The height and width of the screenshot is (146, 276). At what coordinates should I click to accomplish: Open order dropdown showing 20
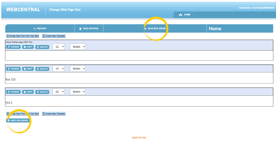(x=59, y=92)
